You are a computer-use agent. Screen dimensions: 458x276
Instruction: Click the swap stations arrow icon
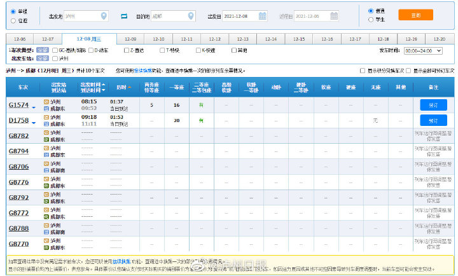tap(123, 16)
